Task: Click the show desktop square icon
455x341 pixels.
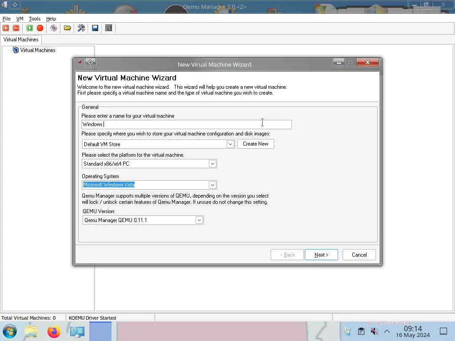Action: pos(443,331)
